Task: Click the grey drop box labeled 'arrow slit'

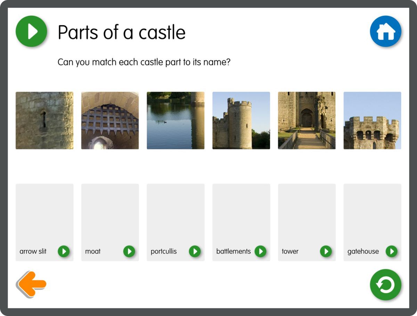Action: point(44,222)
